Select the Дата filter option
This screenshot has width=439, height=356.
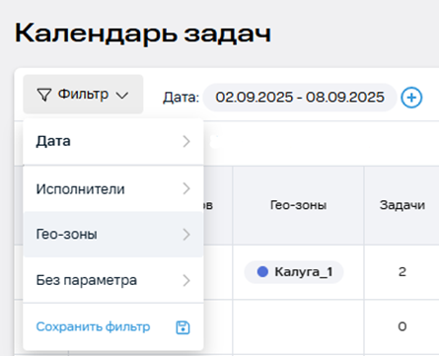click(113, 141)
